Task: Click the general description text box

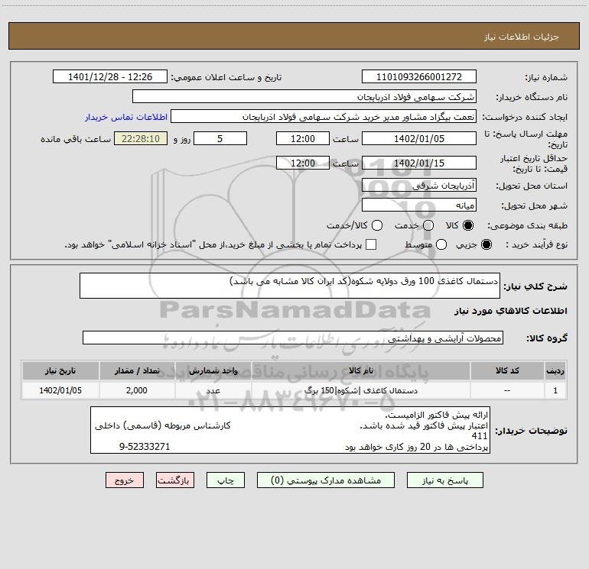Action: 290,286
